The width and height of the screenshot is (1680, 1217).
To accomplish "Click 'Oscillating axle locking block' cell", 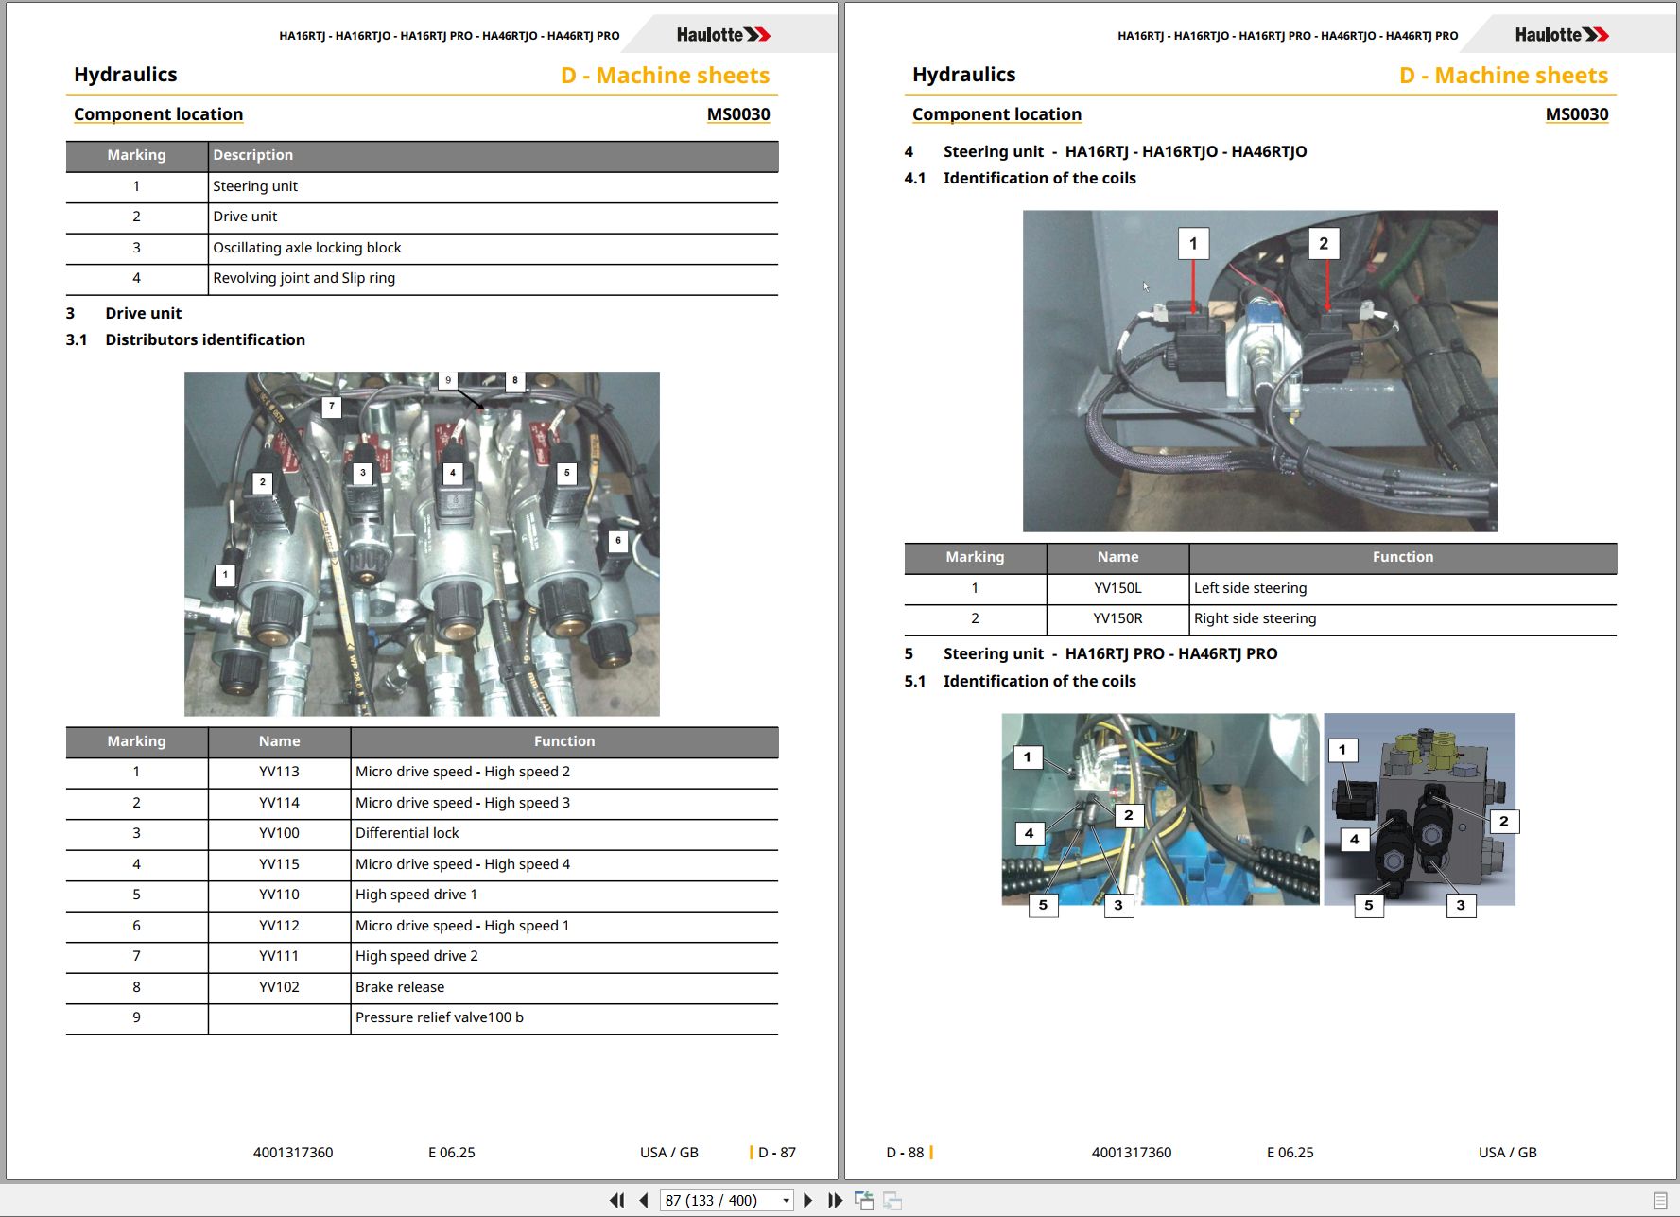I will 493,248.
